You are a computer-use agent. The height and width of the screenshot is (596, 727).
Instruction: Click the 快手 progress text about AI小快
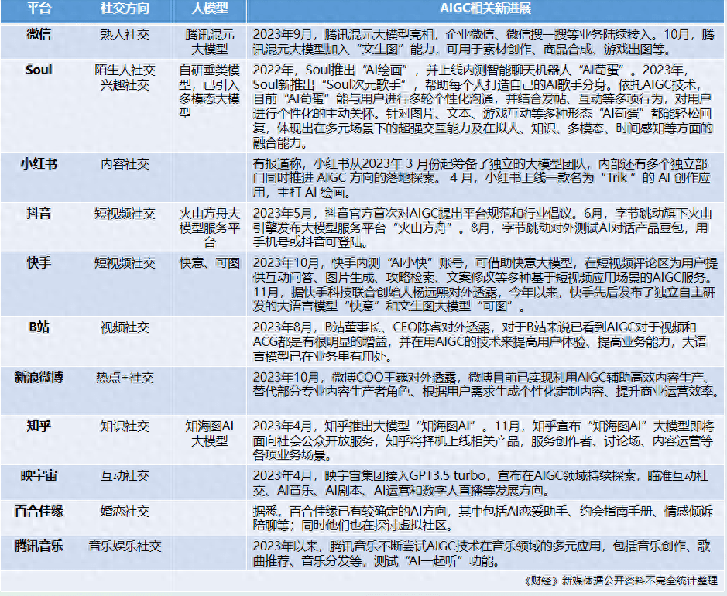485,285
